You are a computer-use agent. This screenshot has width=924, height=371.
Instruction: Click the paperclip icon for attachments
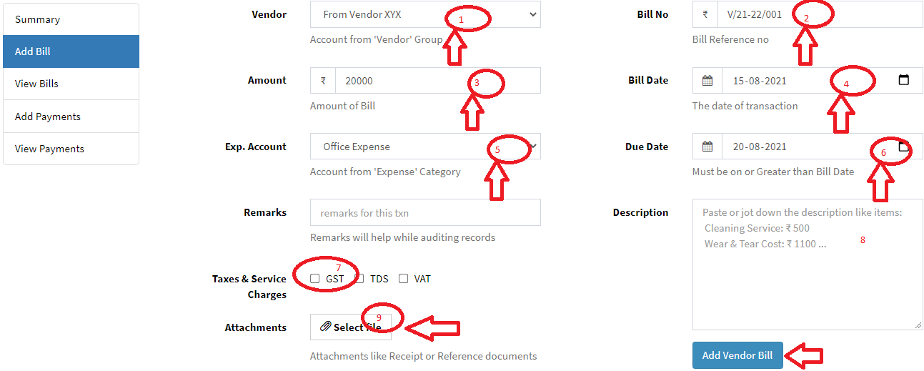click(x=325, y=327)
